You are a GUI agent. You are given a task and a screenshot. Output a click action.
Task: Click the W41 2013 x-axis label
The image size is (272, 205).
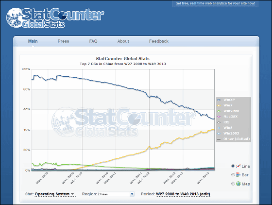click(x=203, y=178)
